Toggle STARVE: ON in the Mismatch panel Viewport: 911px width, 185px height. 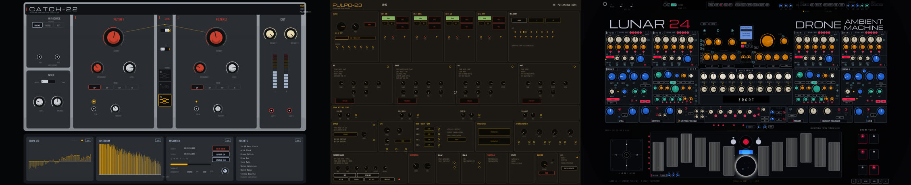(221, 160)
